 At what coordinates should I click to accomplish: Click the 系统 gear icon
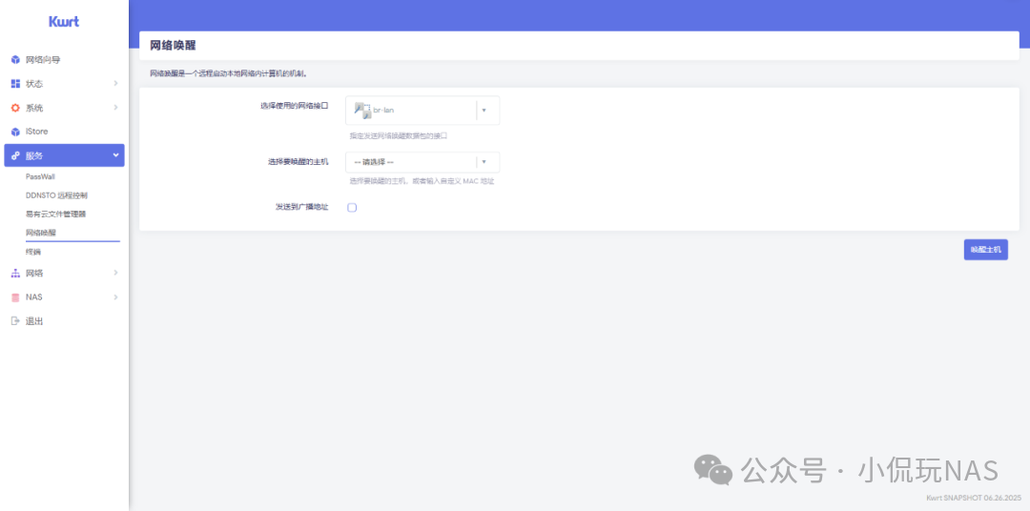coord(16,108)
